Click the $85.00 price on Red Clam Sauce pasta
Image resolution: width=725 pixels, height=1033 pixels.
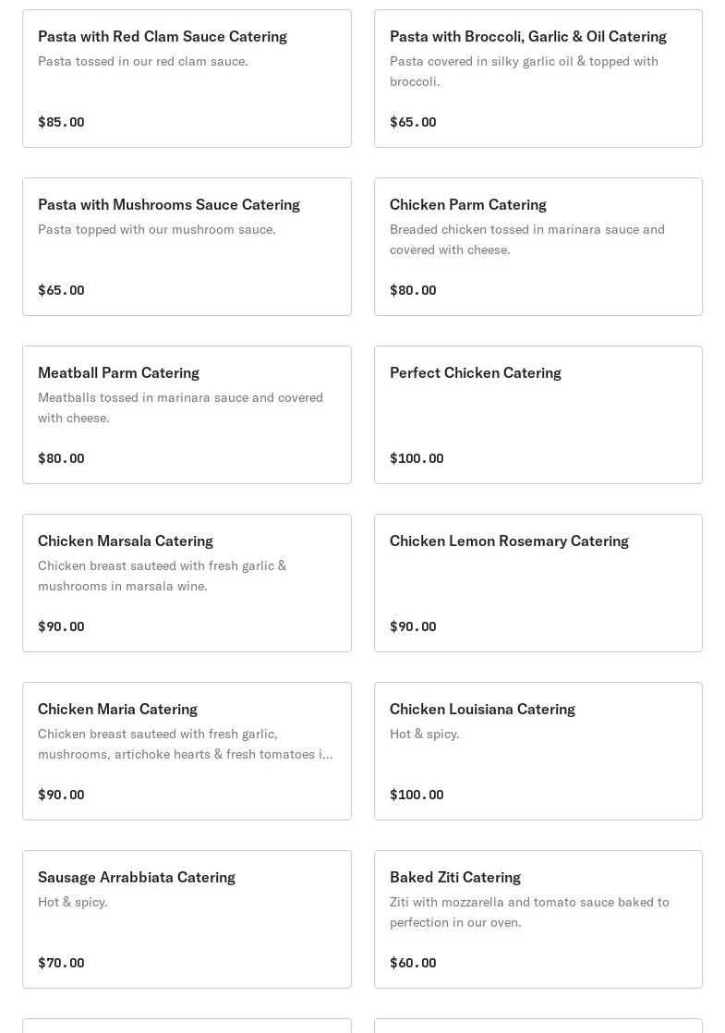(x=61, y=122)
